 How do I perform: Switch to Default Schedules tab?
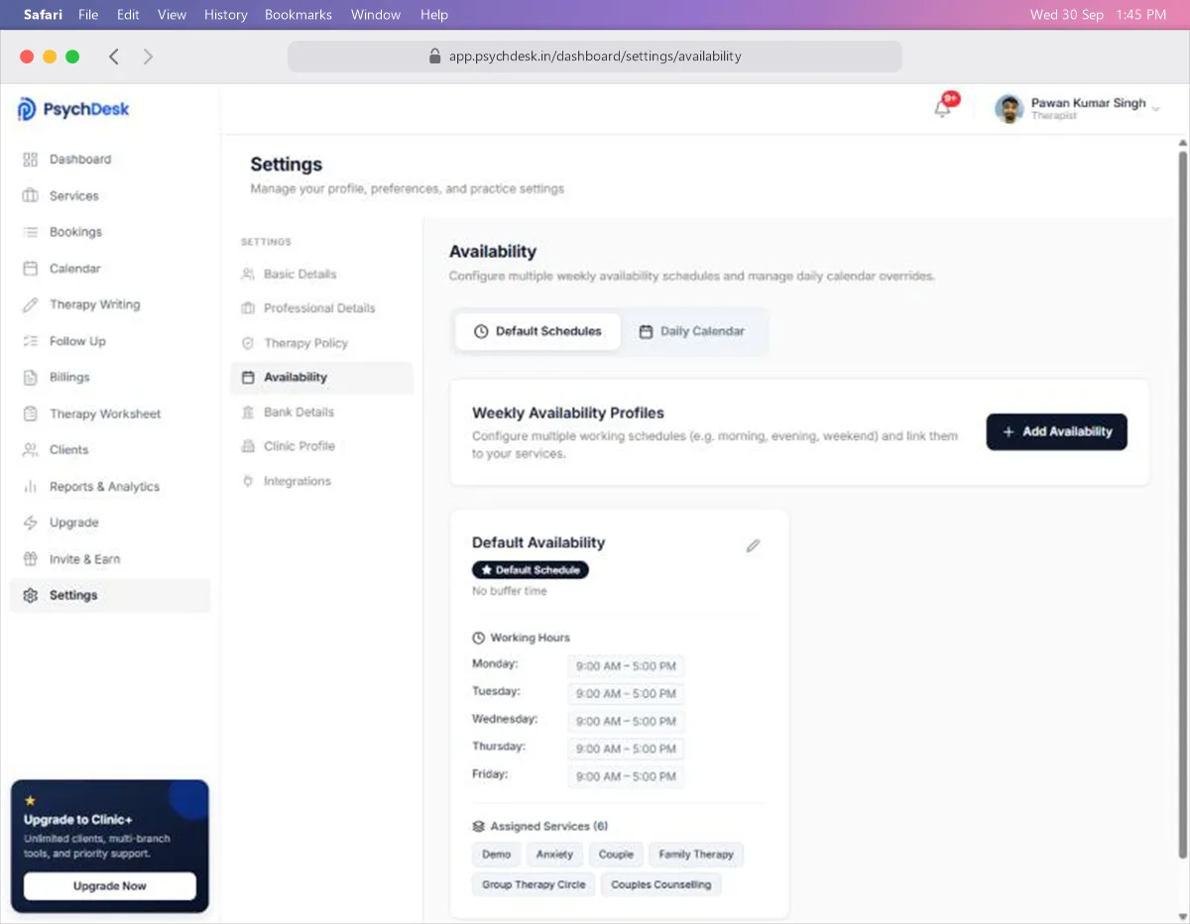click(x=538, y=331)
